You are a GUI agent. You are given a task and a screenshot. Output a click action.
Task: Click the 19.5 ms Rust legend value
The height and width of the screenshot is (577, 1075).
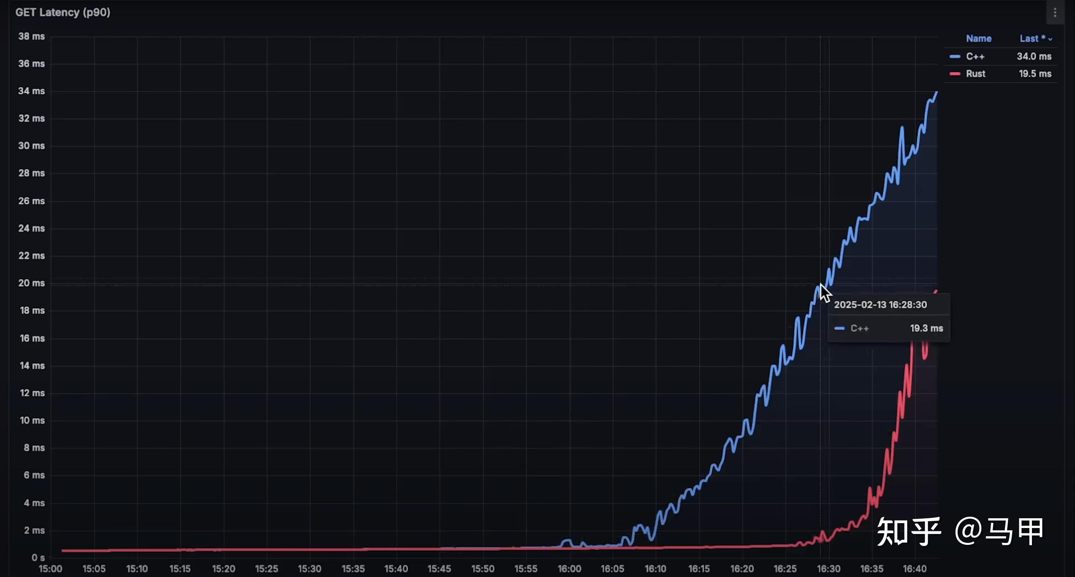[x=1035, y=74]
